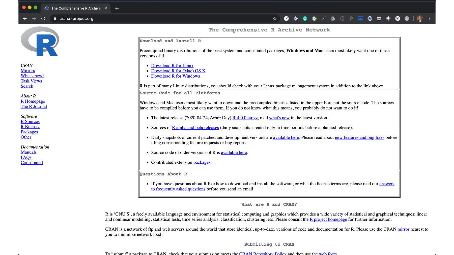Open R alpha and beta releases link
454x255 pixels.
tap(195, 128)
